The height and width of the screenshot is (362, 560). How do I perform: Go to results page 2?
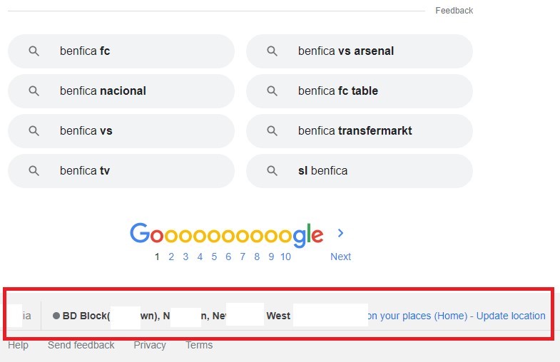[171, 257]
